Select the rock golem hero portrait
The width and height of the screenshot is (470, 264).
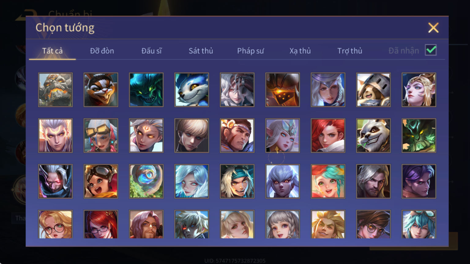55,90
